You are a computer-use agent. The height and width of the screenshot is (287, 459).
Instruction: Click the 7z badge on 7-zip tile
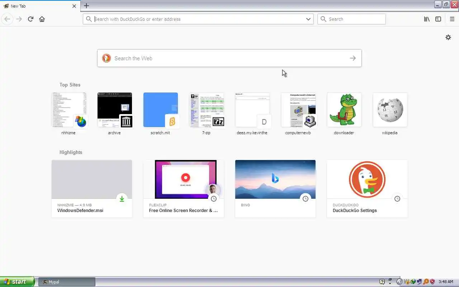218,121
